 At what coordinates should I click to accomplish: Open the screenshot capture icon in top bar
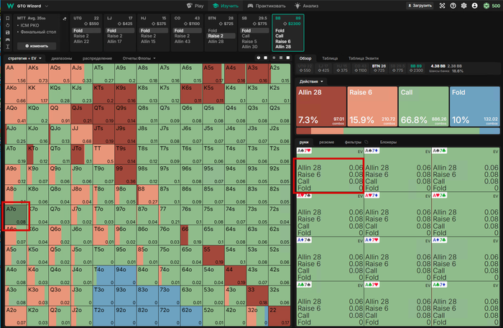tap(442, 6)
